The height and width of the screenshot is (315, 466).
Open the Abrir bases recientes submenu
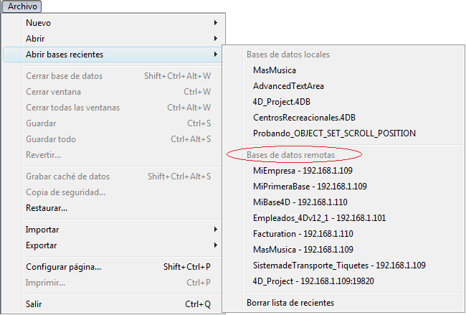(65, 55)
